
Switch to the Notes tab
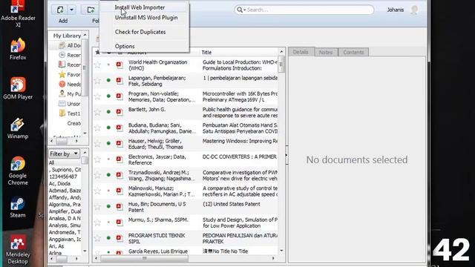click(x=326, y=53)
